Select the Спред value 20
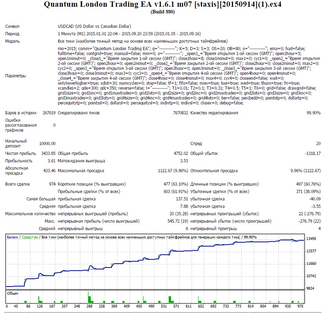 [x=318, y=143]
